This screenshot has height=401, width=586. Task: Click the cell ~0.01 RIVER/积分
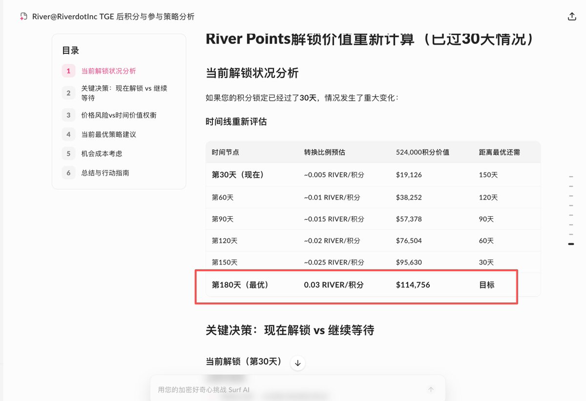(x=332, y=197)
